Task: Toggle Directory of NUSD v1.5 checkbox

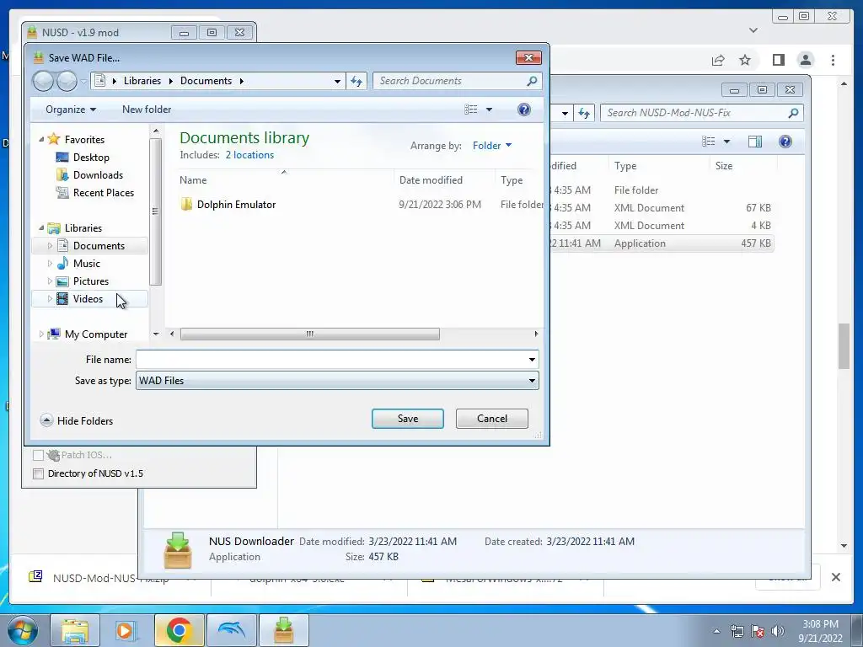Action: click(38, 473)
